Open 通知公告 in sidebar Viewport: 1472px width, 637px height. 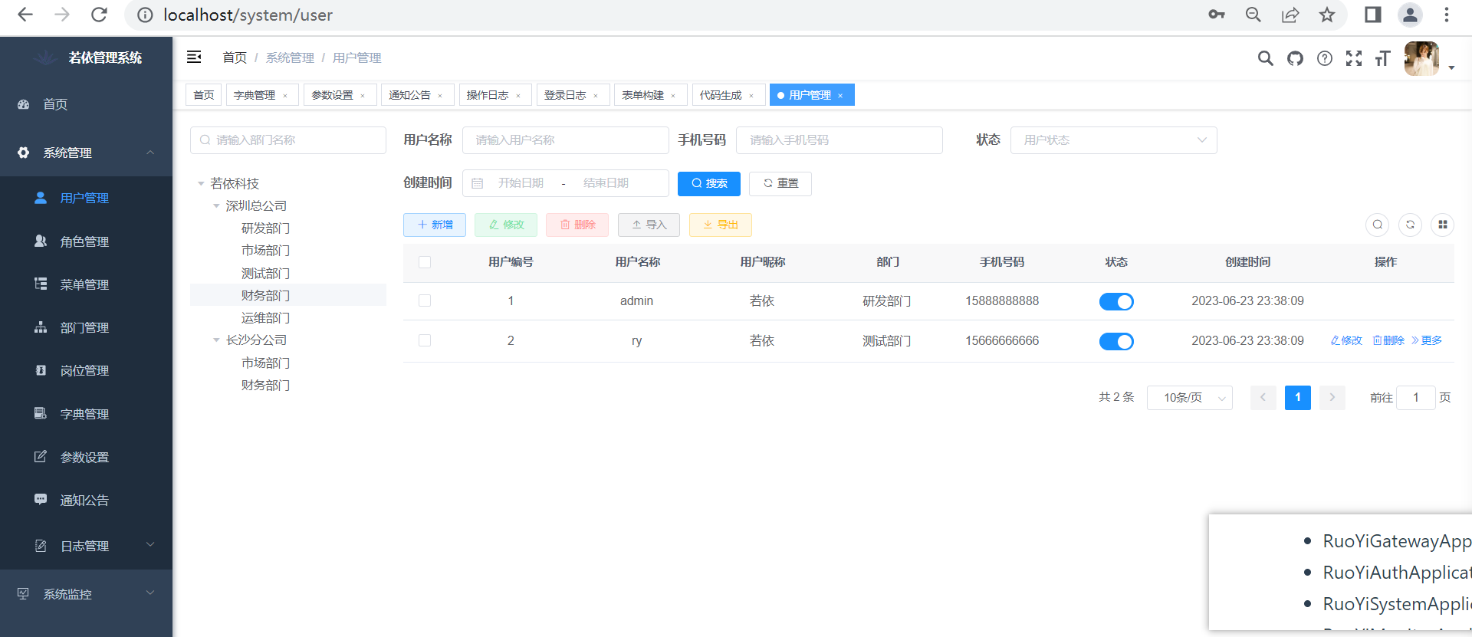[86, 500]
